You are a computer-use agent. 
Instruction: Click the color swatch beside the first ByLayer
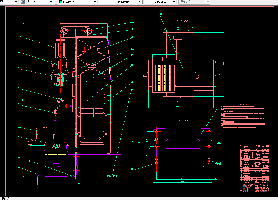pos(61,2)
